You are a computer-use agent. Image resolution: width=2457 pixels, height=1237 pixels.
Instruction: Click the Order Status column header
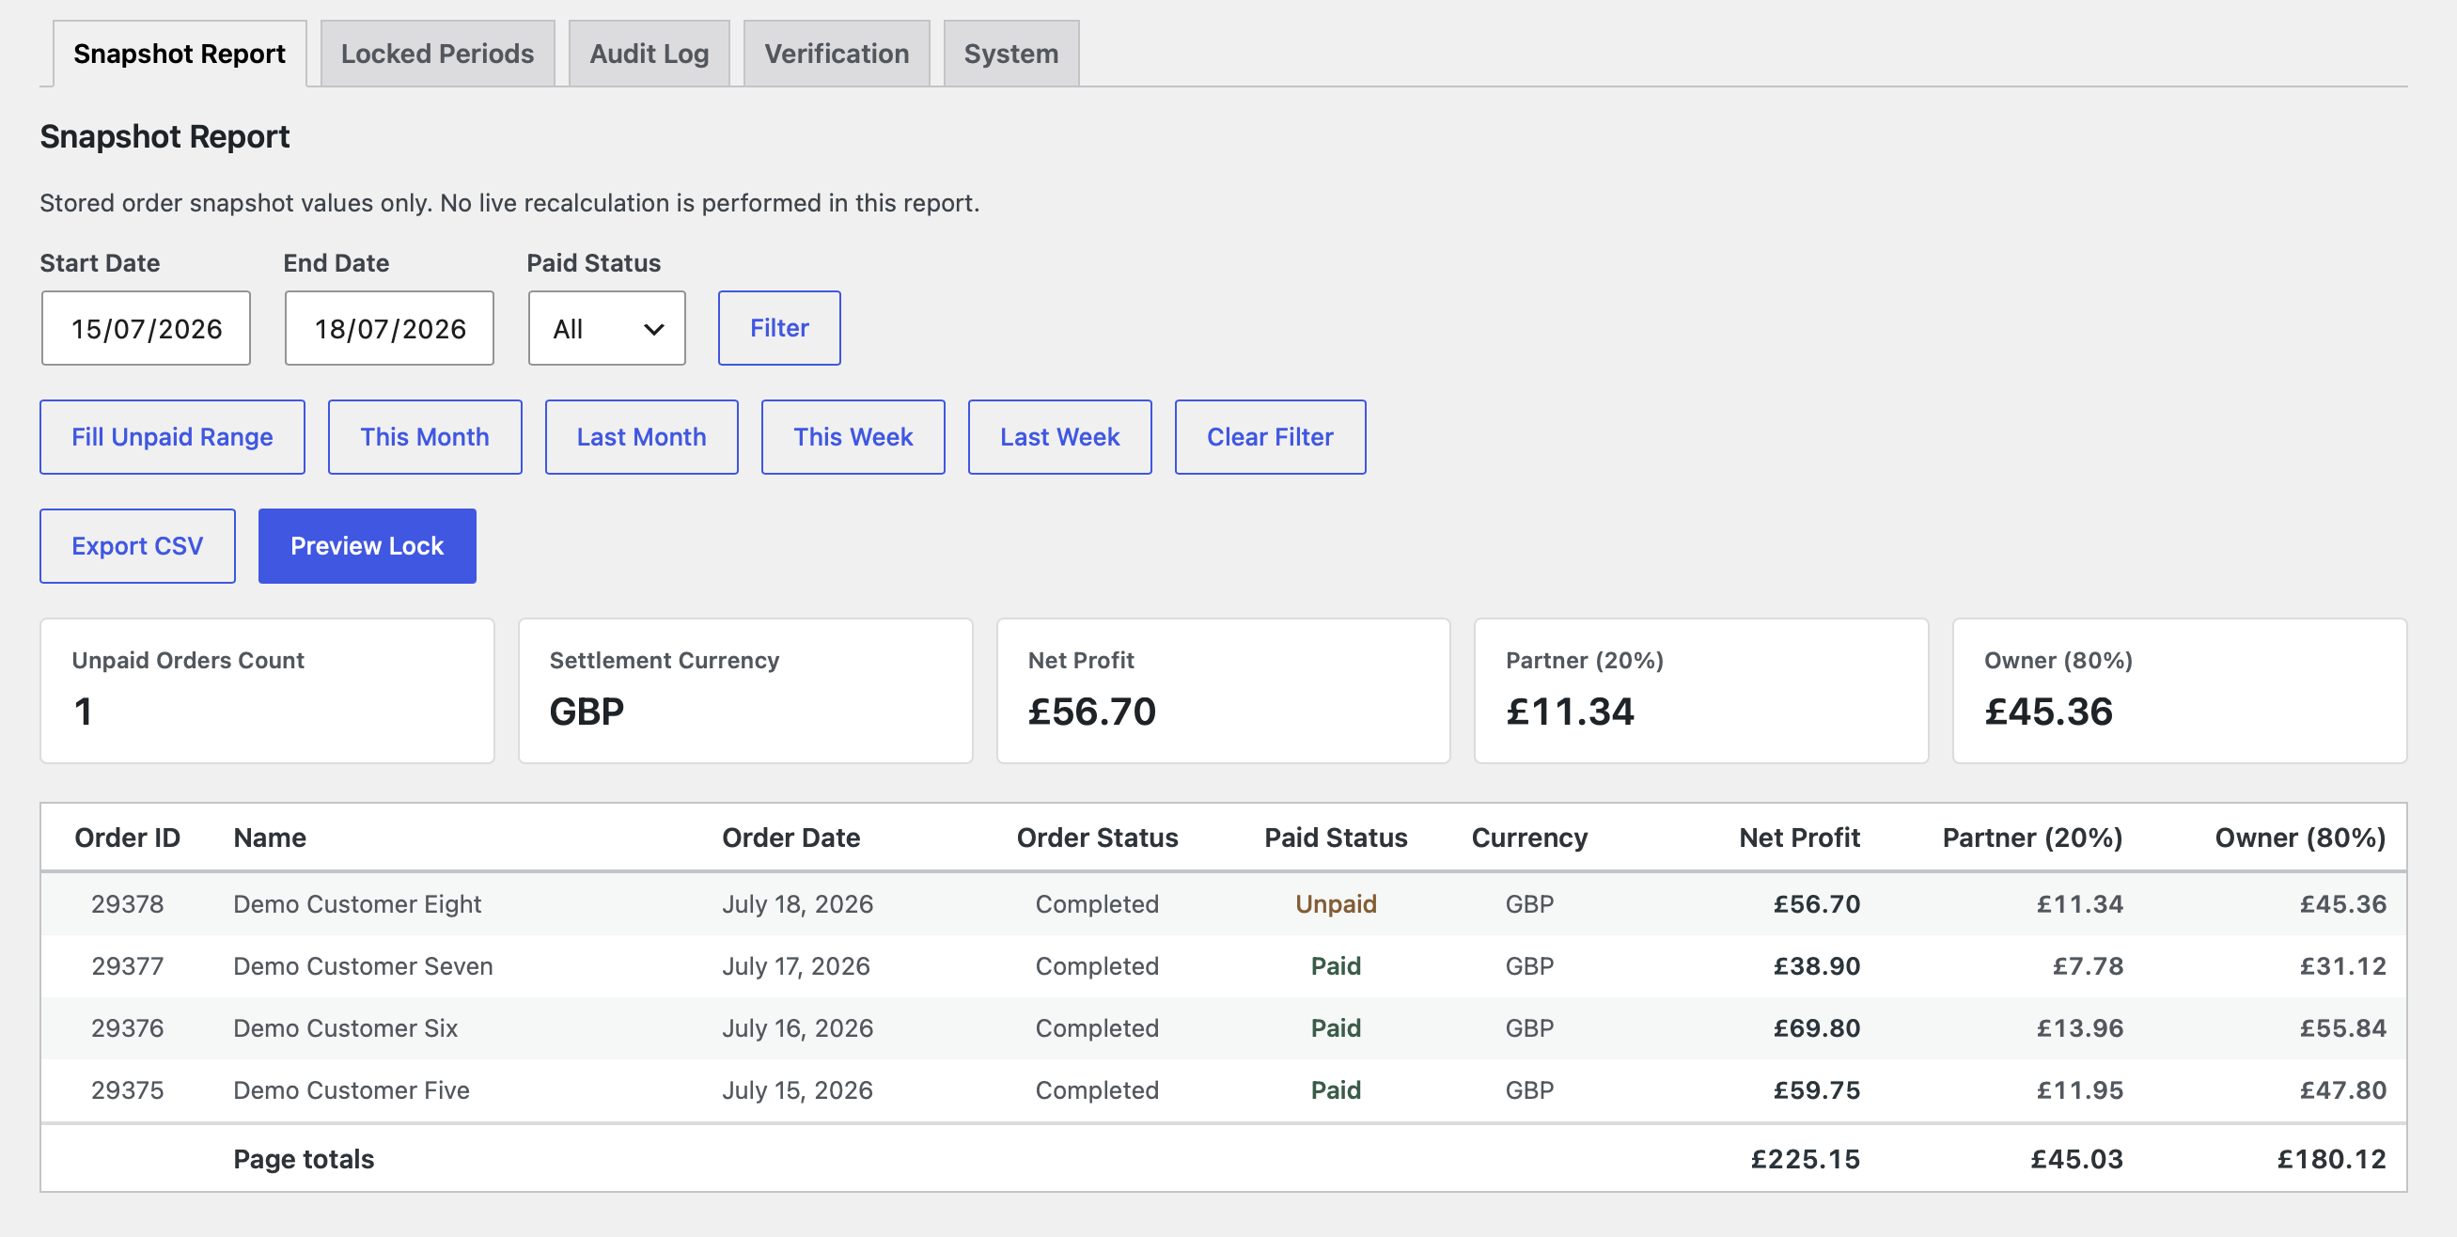(x=1097, y=838)
